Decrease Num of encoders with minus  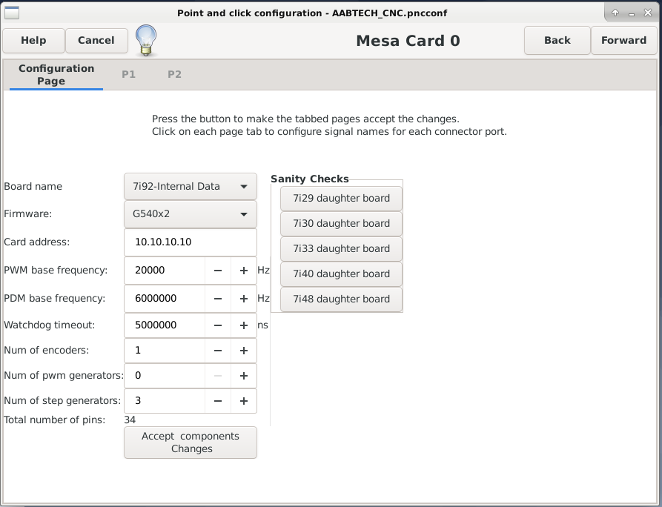(x=218, y=351)
